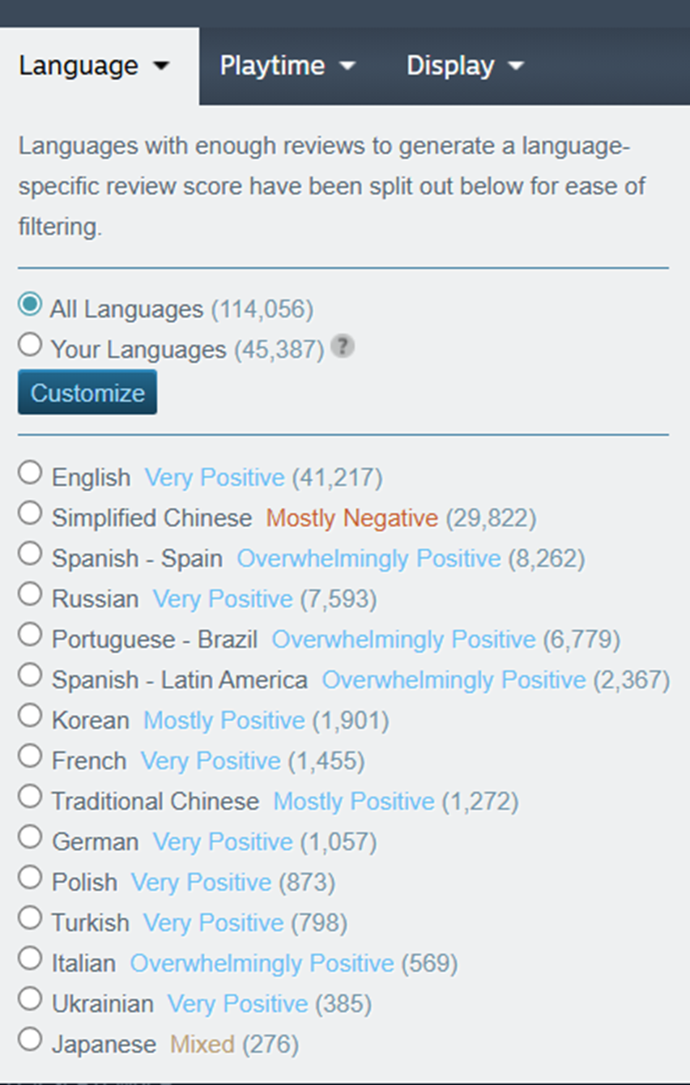Select the All Languages radio button
Viewport: 690px width, 1085px height.
pyautogui.click(x=30, y=305)
